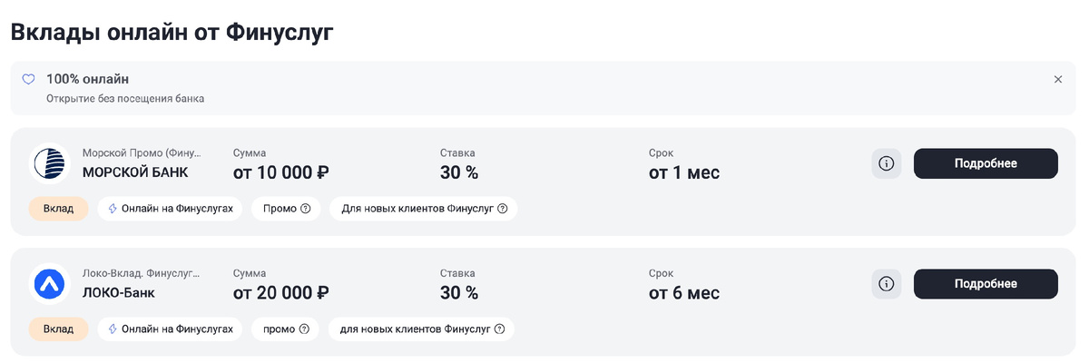This screenshot has height=363, width=1089.
Task: Select Вклад tag on ЛОКО-Банк card
Action: pos(58,329)
